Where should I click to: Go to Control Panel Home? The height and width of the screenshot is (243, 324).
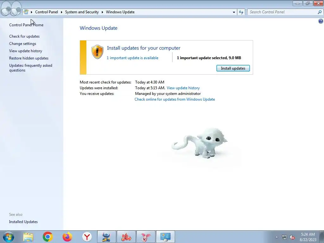click(x=26, y=25)
